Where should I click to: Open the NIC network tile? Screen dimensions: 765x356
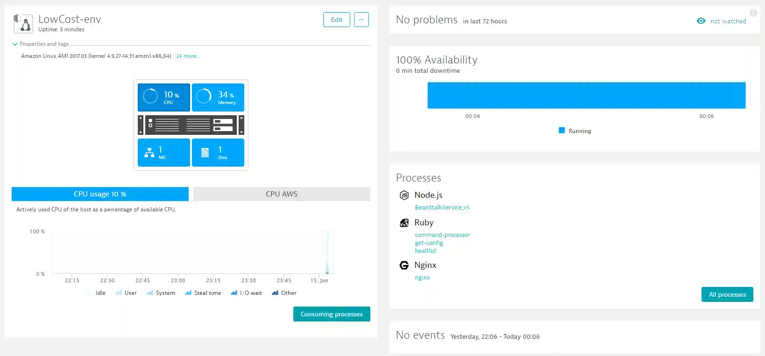pyautogui.click(x=164, y=153)
